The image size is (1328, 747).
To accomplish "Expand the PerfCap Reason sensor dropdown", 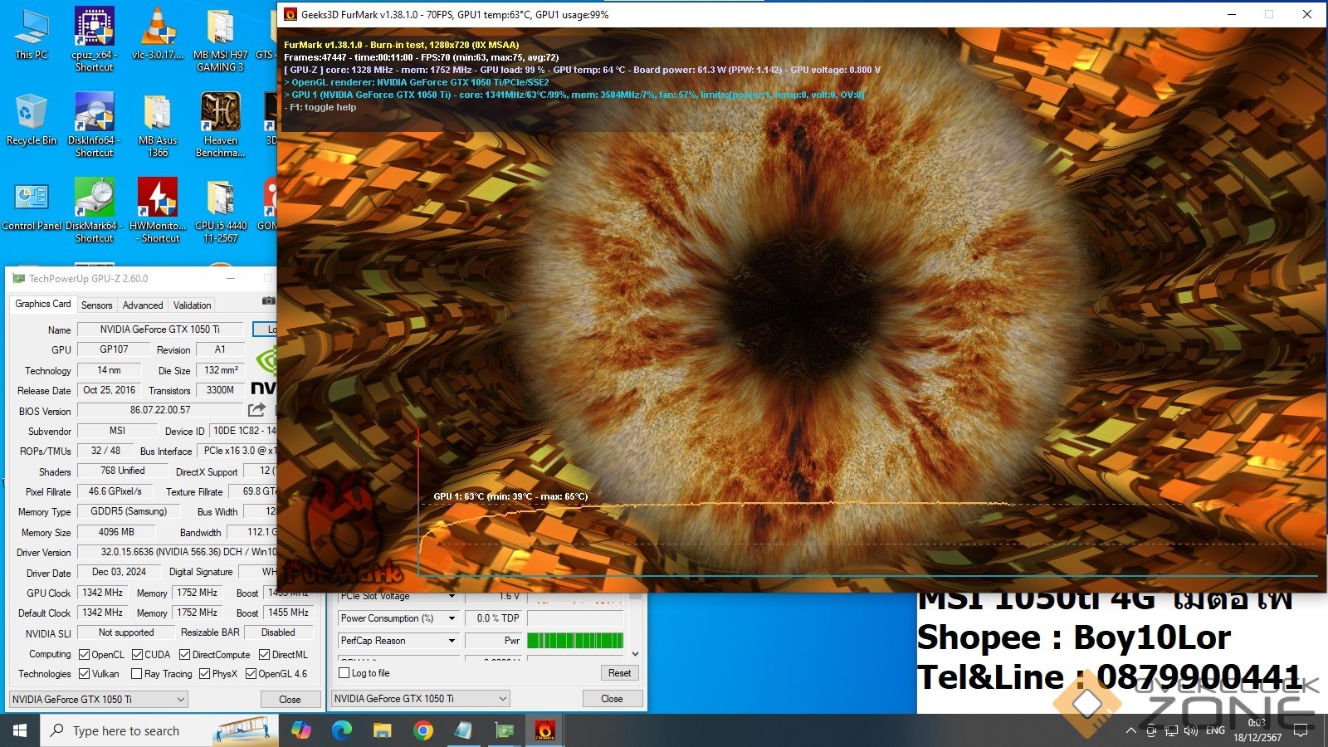I will point(452,641).
